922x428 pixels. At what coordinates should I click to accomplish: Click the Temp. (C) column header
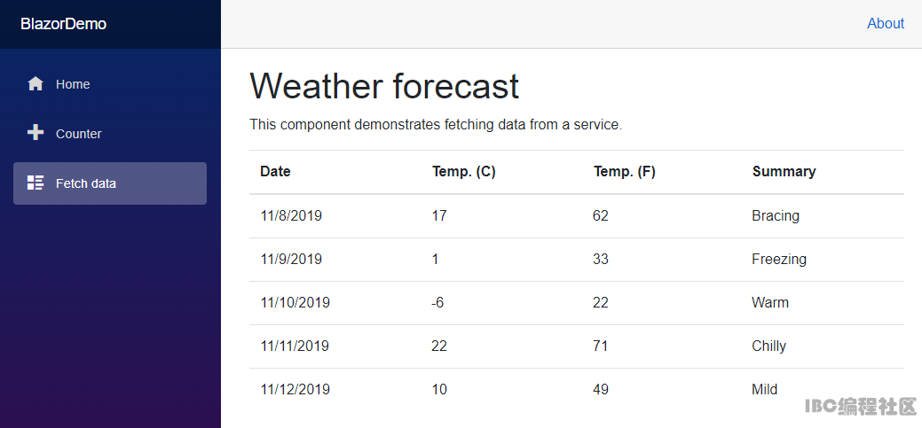tap(464, 171)
